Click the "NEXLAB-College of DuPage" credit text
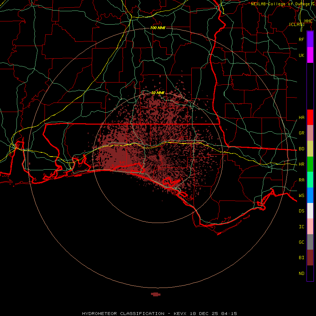The image size is (316, 316). point(281,4)
